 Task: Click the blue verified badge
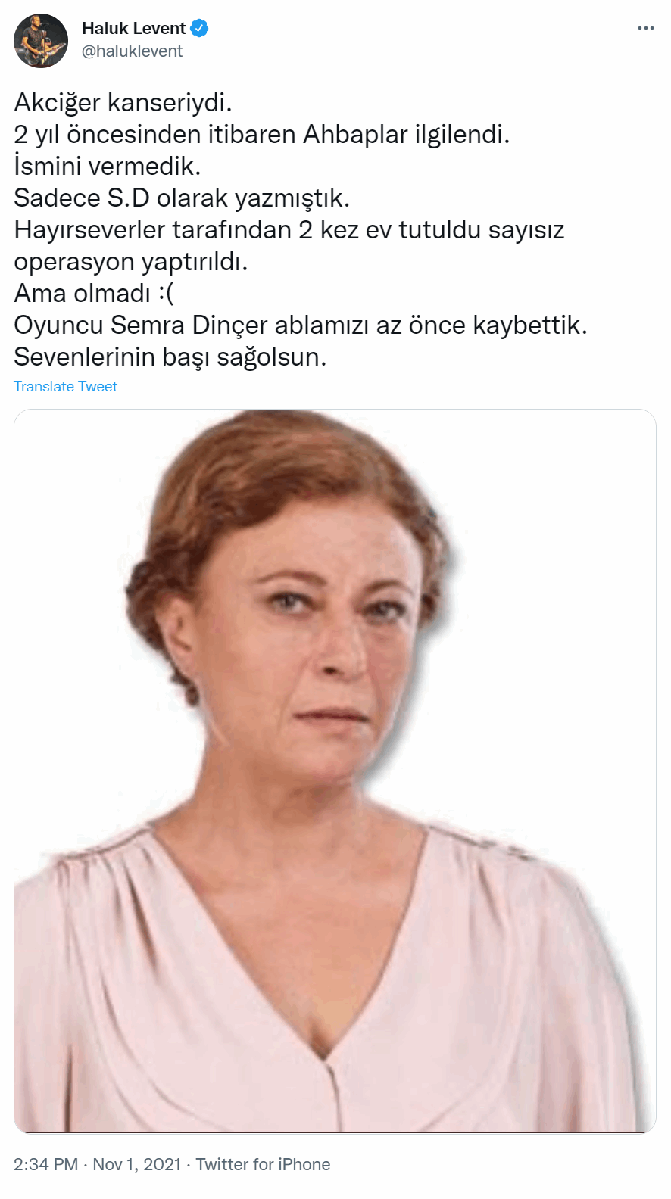[200, 29]
